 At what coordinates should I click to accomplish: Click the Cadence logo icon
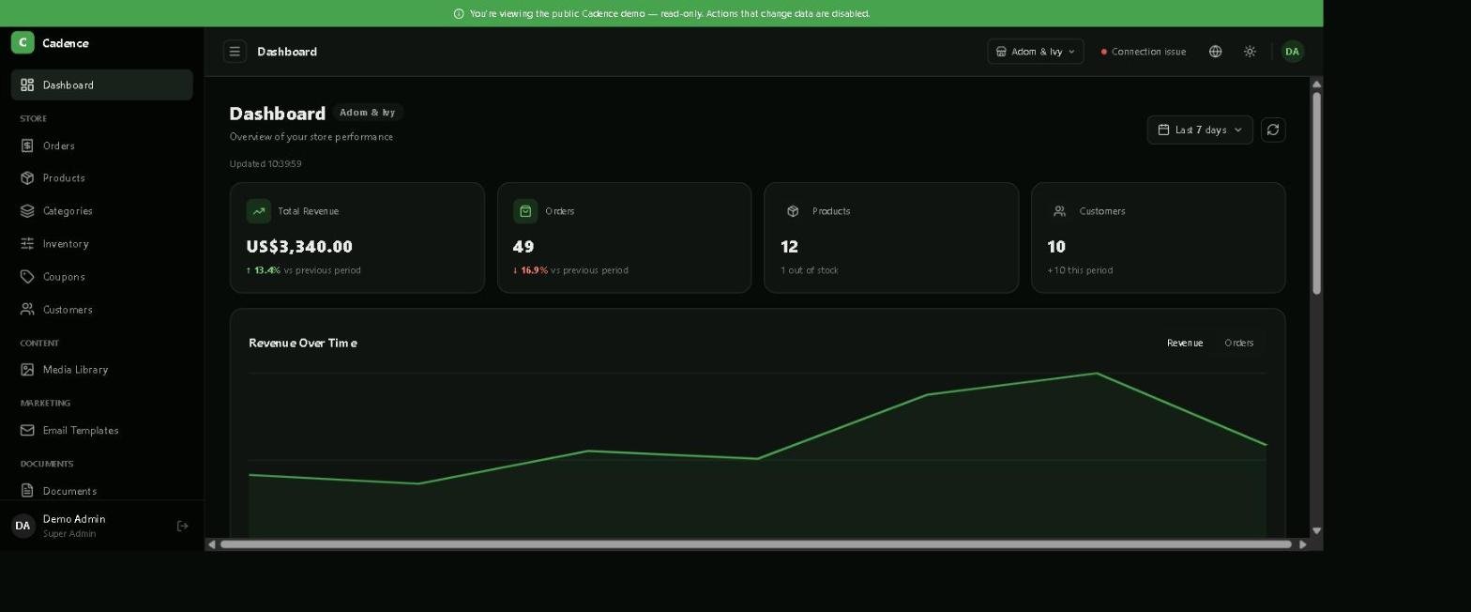coord(23,42)
